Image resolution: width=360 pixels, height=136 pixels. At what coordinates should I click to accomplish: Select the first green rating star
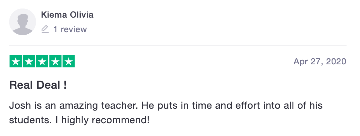click(x=16, y=62)
